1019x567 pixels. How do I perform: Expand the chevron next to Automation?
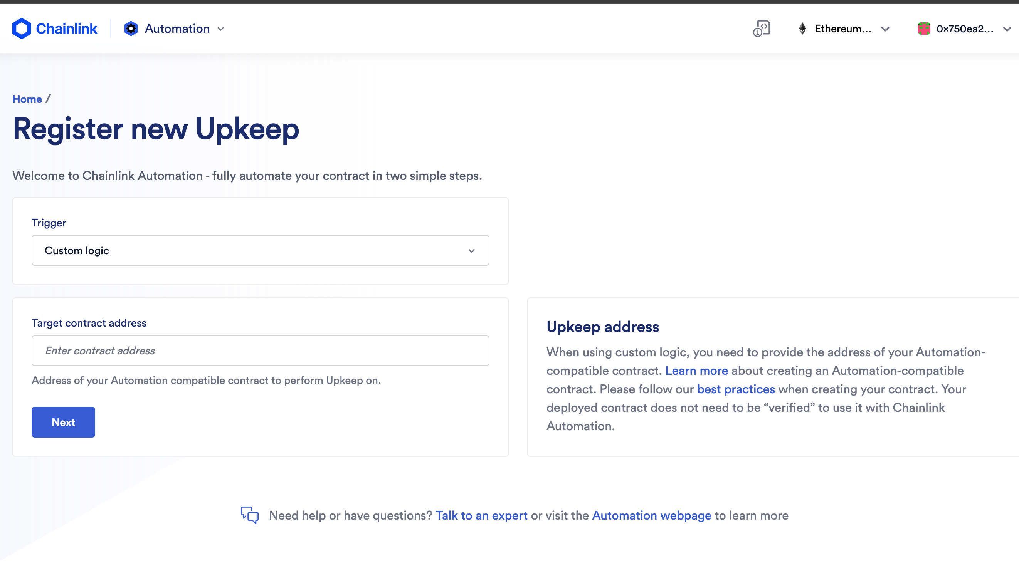[x=221, y=29]
